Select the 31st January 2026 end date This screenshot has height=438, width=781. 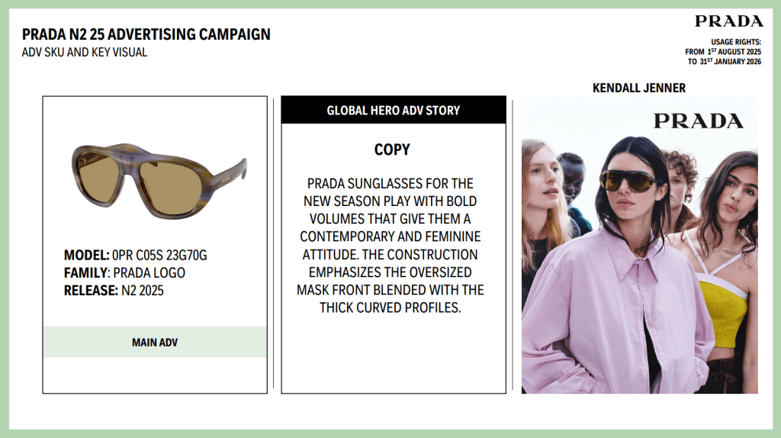tap(730, 62)
